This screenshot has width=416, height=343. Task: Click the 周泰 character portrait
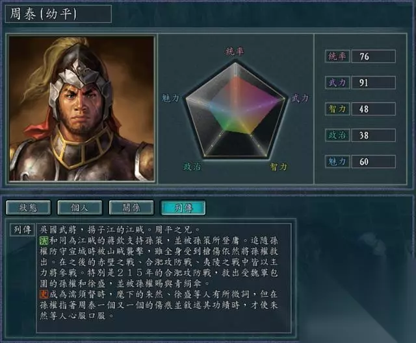(x=81, y=108)
